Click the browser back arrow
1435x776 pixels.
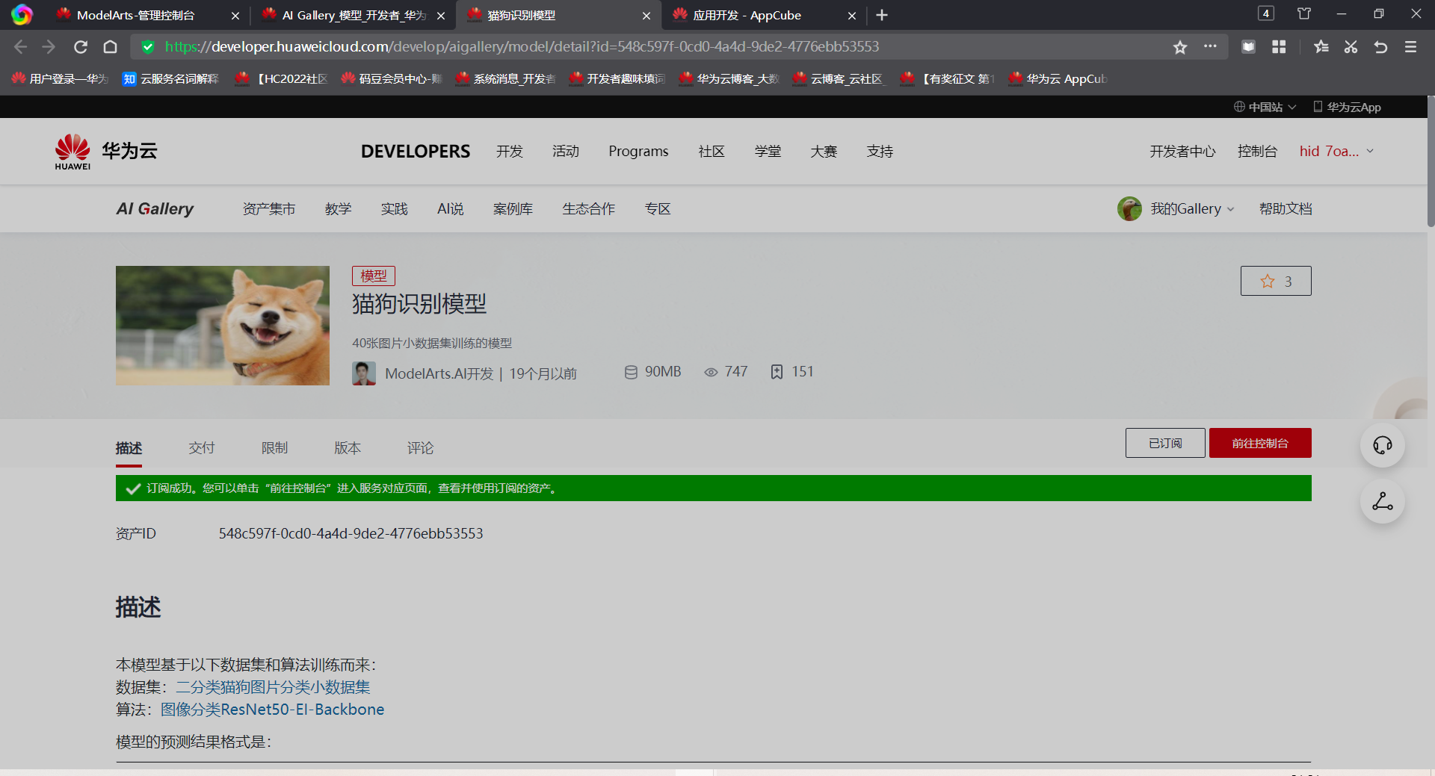20,47
